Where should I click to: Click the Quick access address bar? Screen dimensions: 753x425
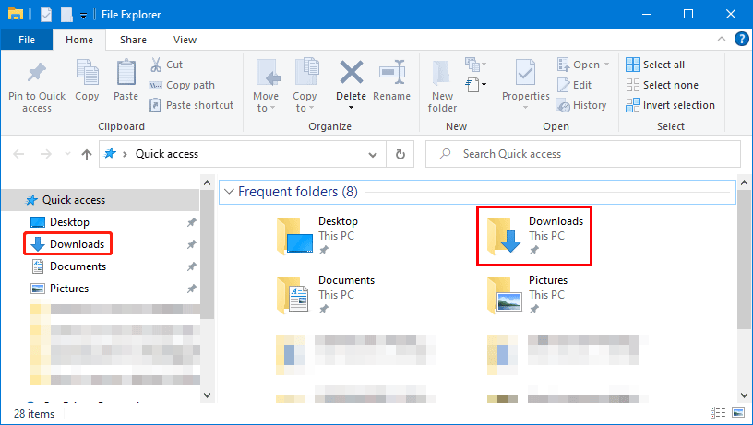[243, 154]
